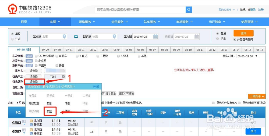Collapse 订票帮手 panel
Image resolution: width=269 pixels, height=136 pixels.
257,96
